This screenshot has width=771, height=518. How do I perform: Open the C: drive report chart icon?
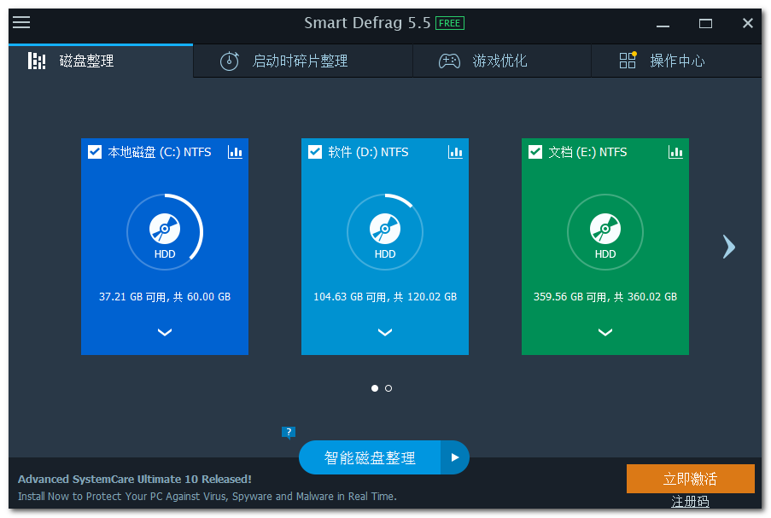tap(235, 152)
